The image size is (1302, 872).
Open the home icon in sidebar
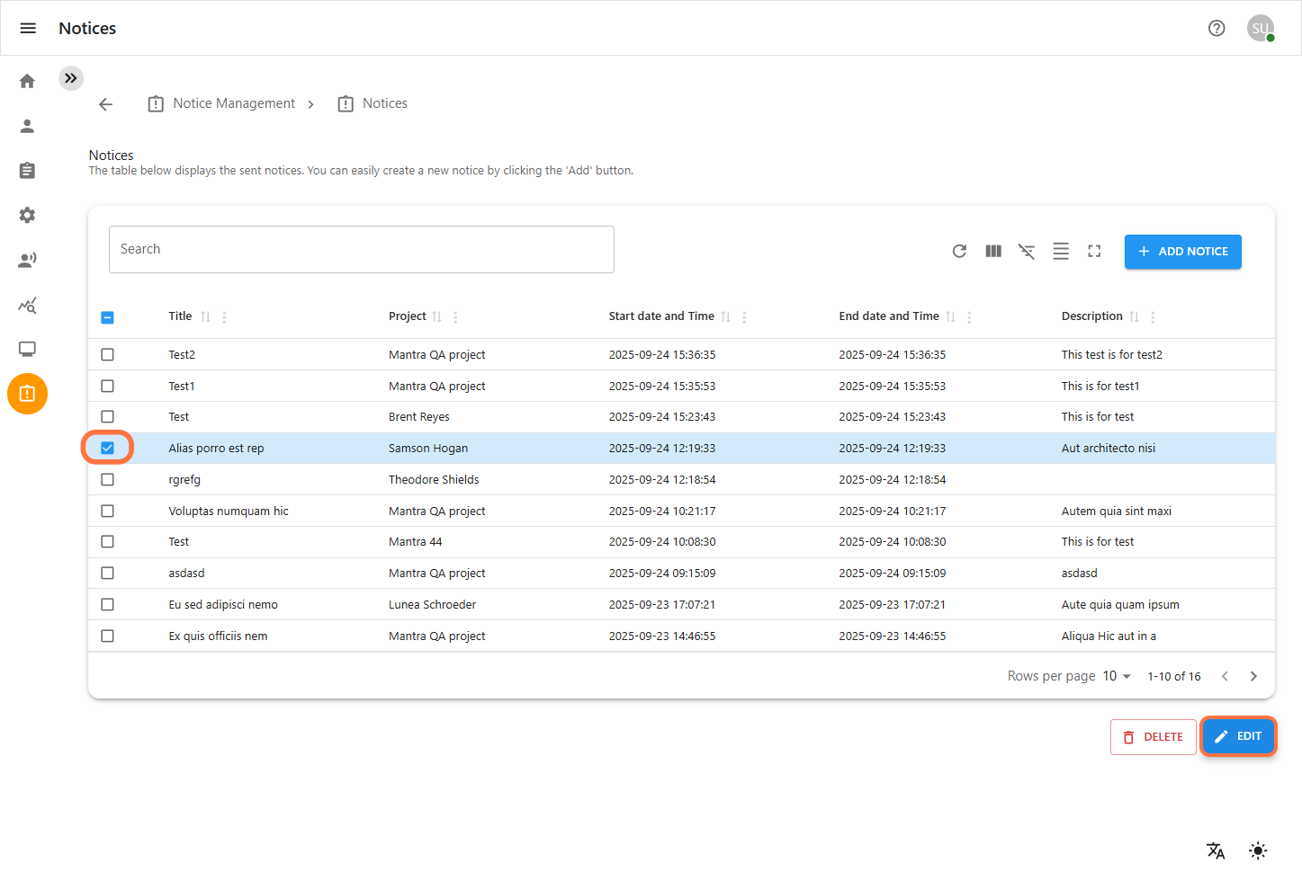click(27, 81)
